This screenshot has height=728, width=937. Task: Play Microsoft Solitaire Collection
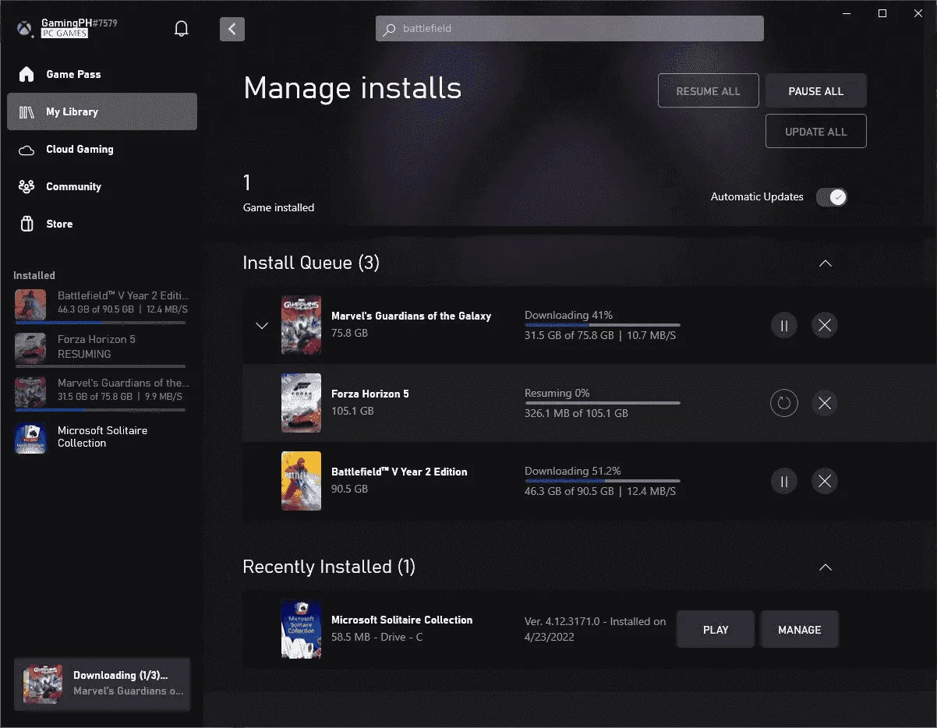[x=716, y=630]
